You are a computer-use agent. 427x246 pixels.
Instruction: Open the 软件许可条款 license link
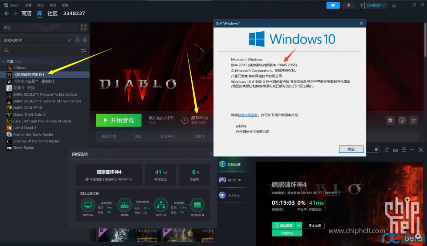click(248, 115)
